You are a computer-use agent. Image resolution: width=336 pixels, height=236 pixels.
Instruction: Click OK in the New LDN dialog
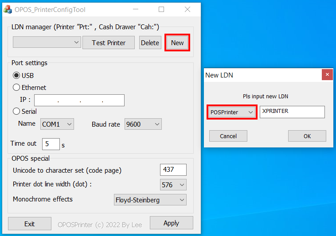point(307,136)
